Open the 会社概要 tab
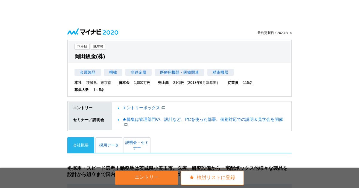This screenshot has width=359, height=188. click(x=81, y=145)
